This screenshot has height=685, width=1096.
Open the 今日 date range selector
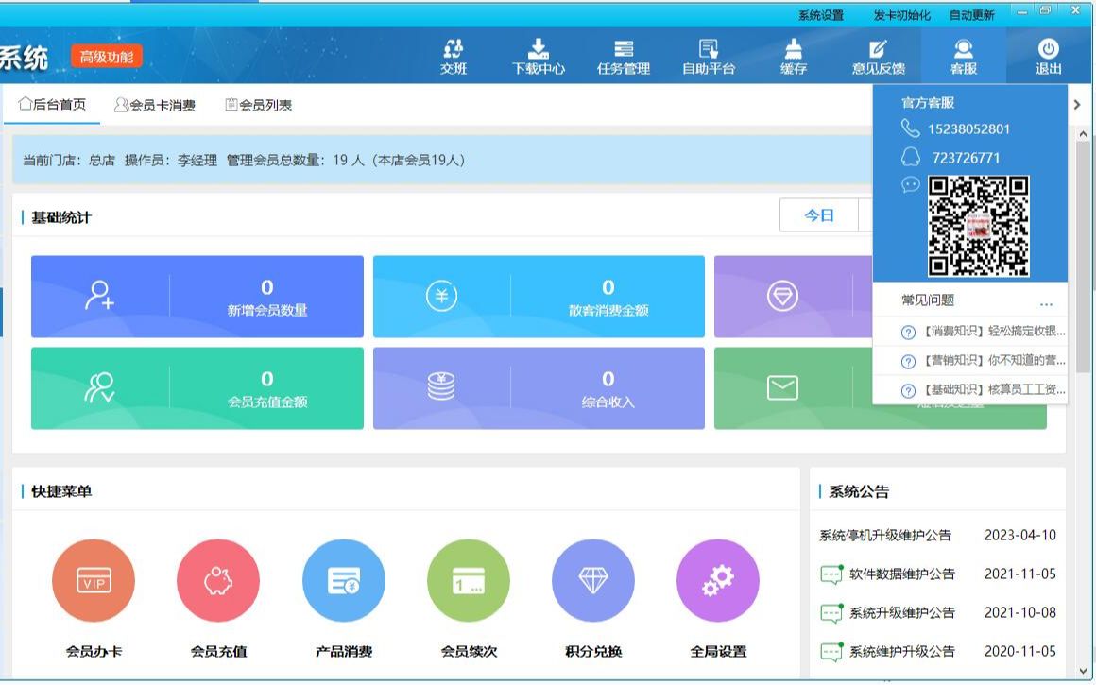[820, 215]
